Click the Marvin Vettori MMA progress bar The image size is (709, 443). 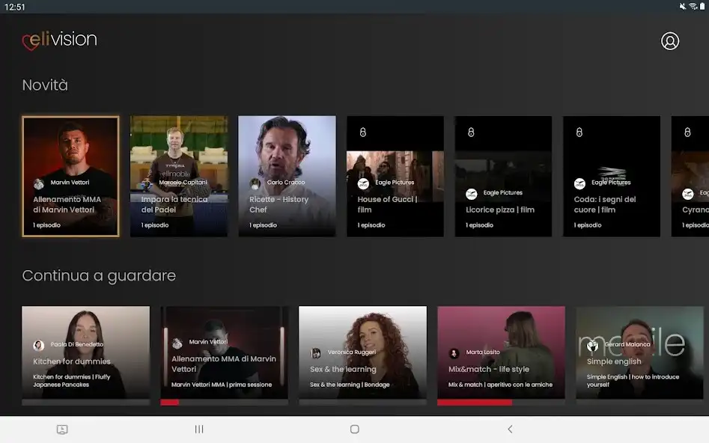170,403
